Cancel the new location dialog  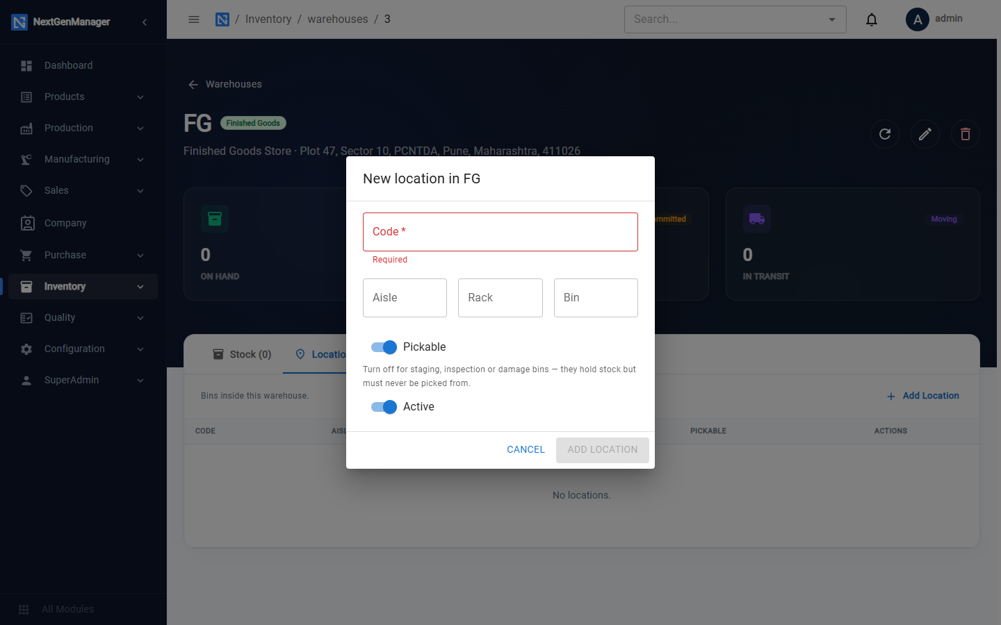pos(526,450)
